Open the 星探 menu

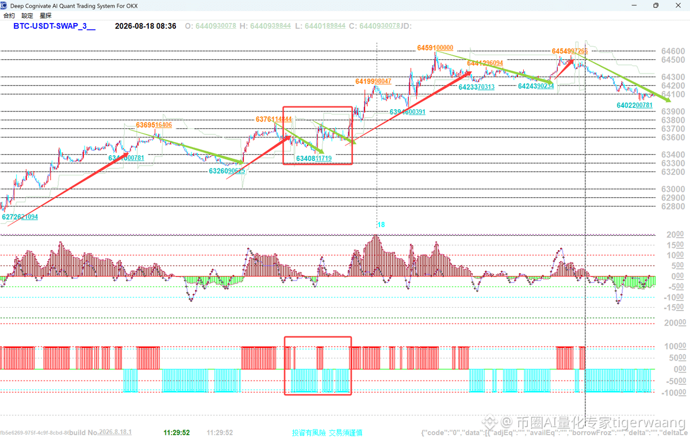[x=45, y=16]
